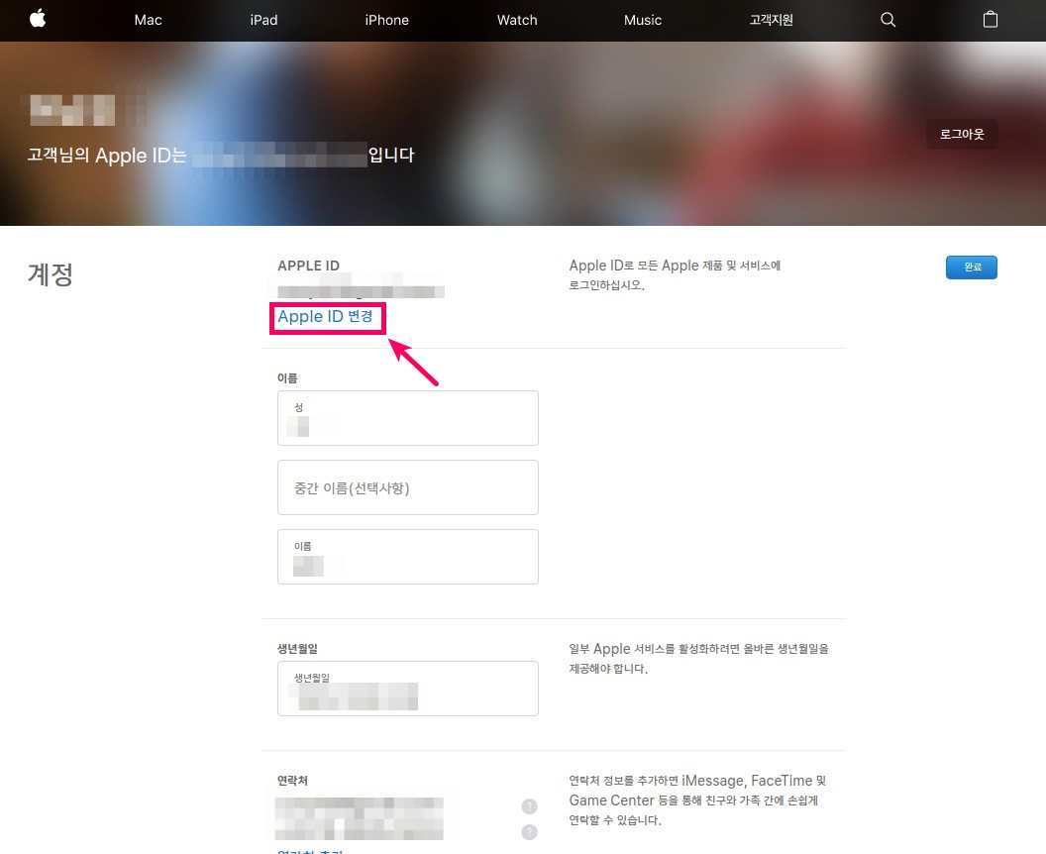Screen dimensions: 1046x854
Task: Click the 연락처 section label
Action: pyautogui.click(x=292, y=780)
